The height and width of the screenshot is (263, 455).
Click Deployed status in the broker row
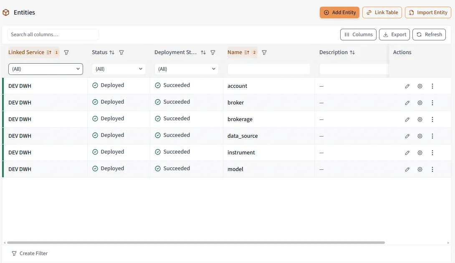[x=108, y=102]
